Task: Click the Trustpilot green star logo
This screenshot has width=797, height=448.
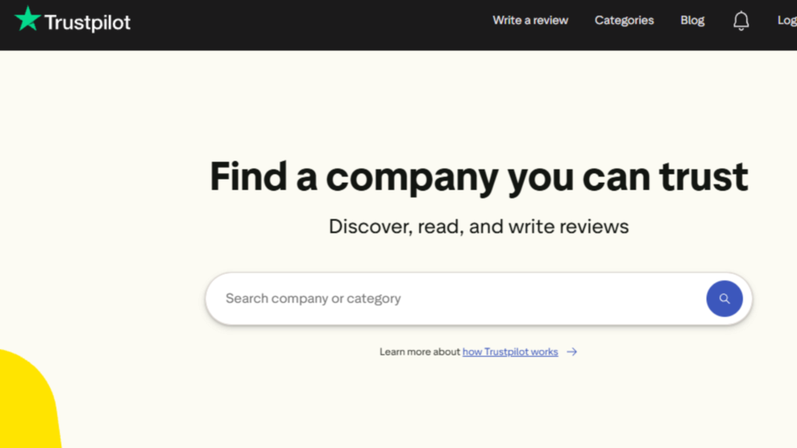Action: tap(27, 19)
